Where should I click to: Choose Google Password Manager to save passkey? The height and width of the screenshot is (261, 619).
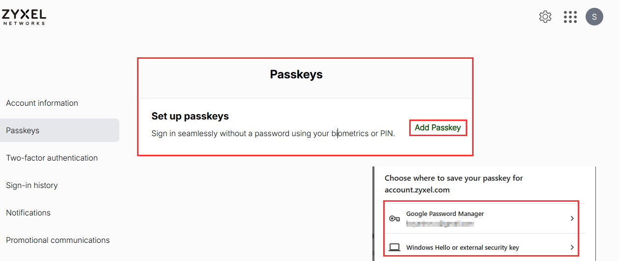pyautogui.click(x=445, y=214)
